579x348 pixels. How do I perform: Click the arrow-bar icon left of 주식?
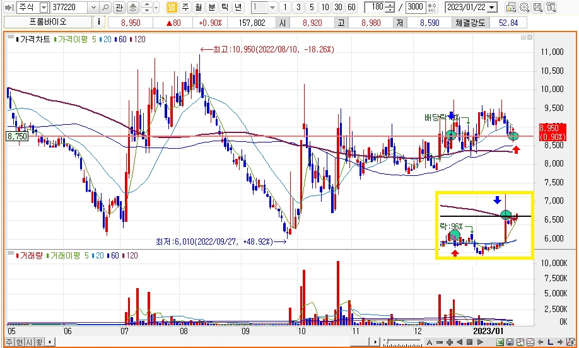click(9, 7)
